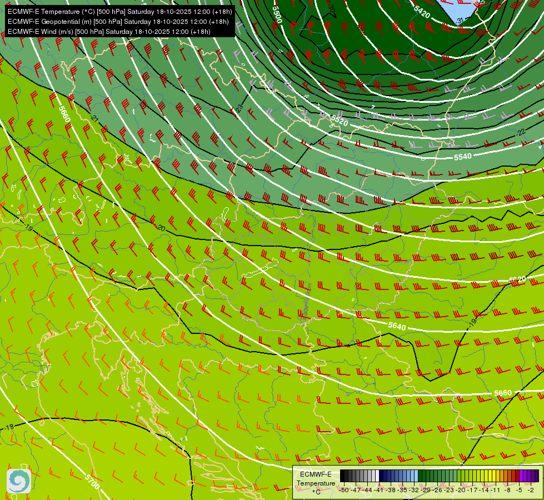Click the -38 legend tick label
Screen dimensions: 544x500
(x=390, y=491)
